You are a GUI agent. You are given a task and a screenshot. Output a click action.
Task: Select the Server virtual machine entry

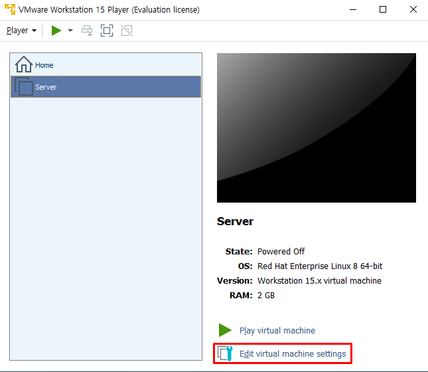coord(106,86)
